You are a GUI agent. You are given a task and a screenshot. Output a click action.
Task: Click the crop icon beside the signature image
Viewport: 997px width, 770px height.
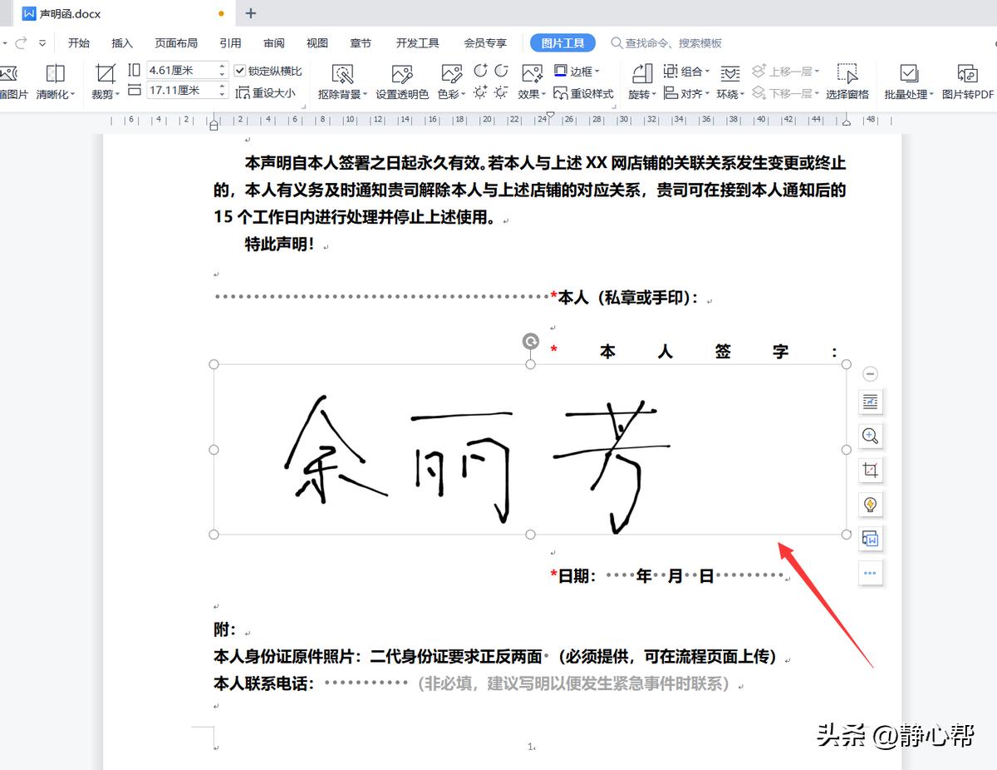point(870,470)
